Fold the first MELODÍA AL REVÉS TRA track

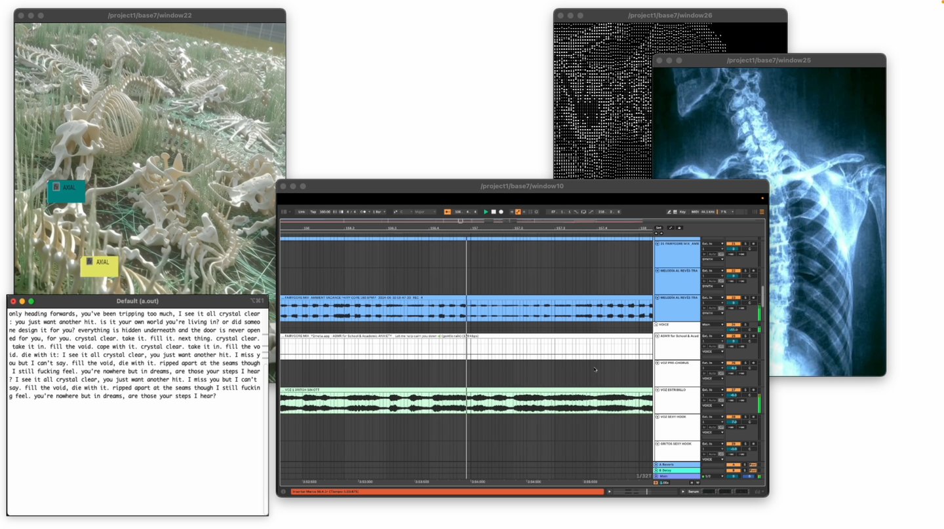pos(658,270)
